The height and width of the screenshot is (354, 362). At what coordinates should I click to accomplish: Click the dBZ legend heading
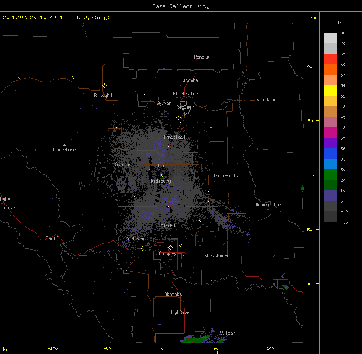[x=340, y=23]
